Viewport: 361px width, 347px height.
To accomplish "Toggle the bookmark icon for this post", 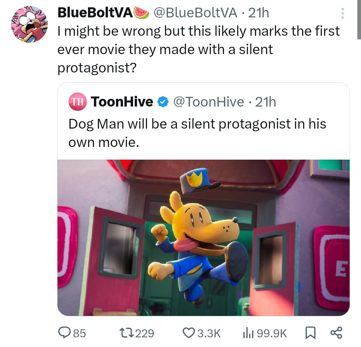I will (x=311, y=333).
